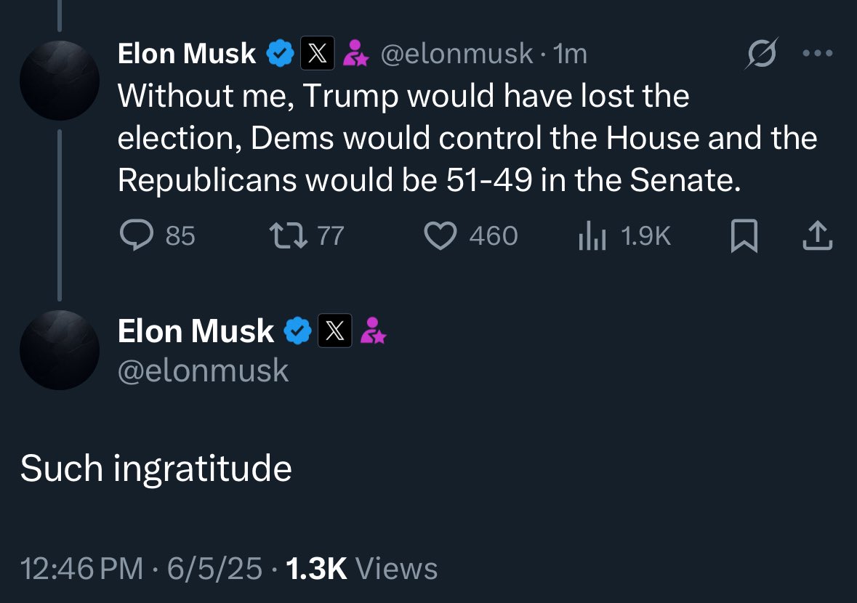Open Grok slashed-circle icon on top tweet
Image resolution: width=857 pixels, height=603 pixels.
(x=761, y=53)
